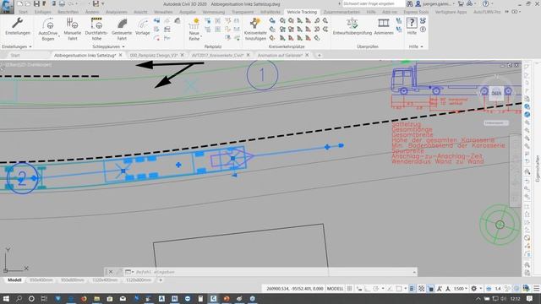Open the Calculator from the taskbar

[x=200, y=298]
